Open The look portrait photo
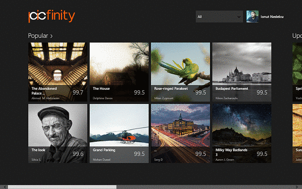The height and width of the screenshot is (189, 302). pos(58,133)
